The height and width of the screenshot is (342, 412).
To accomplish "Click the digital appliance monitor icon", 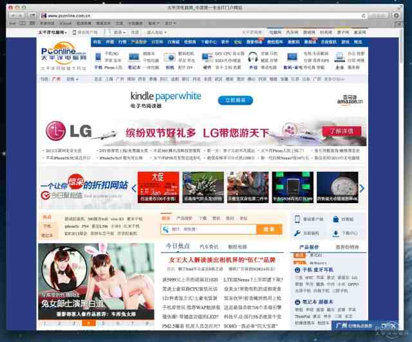I will (x=292, y=57).
